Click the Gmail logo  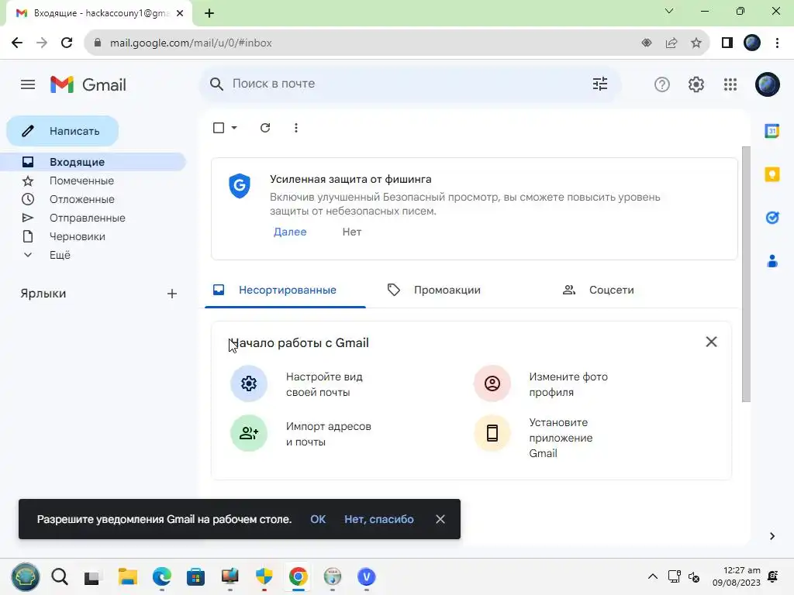pyautogui.click(x=88, y=84)
